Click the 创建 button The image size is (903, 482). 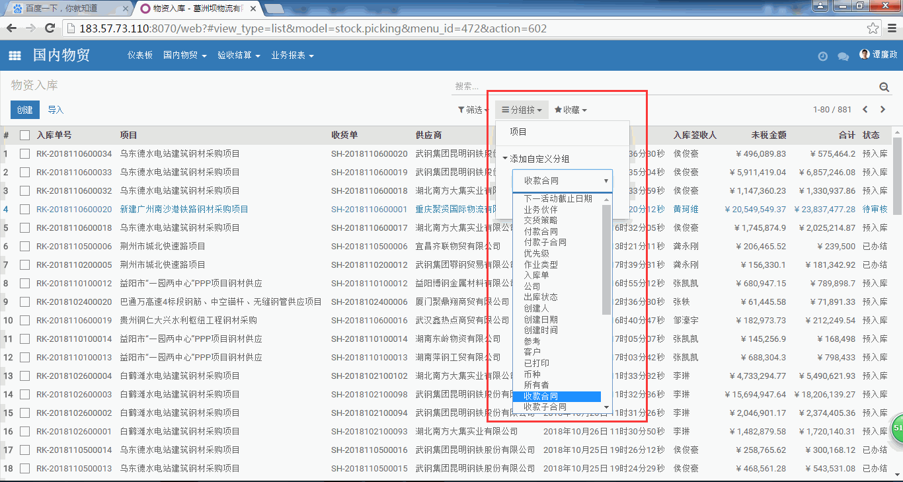24,110
